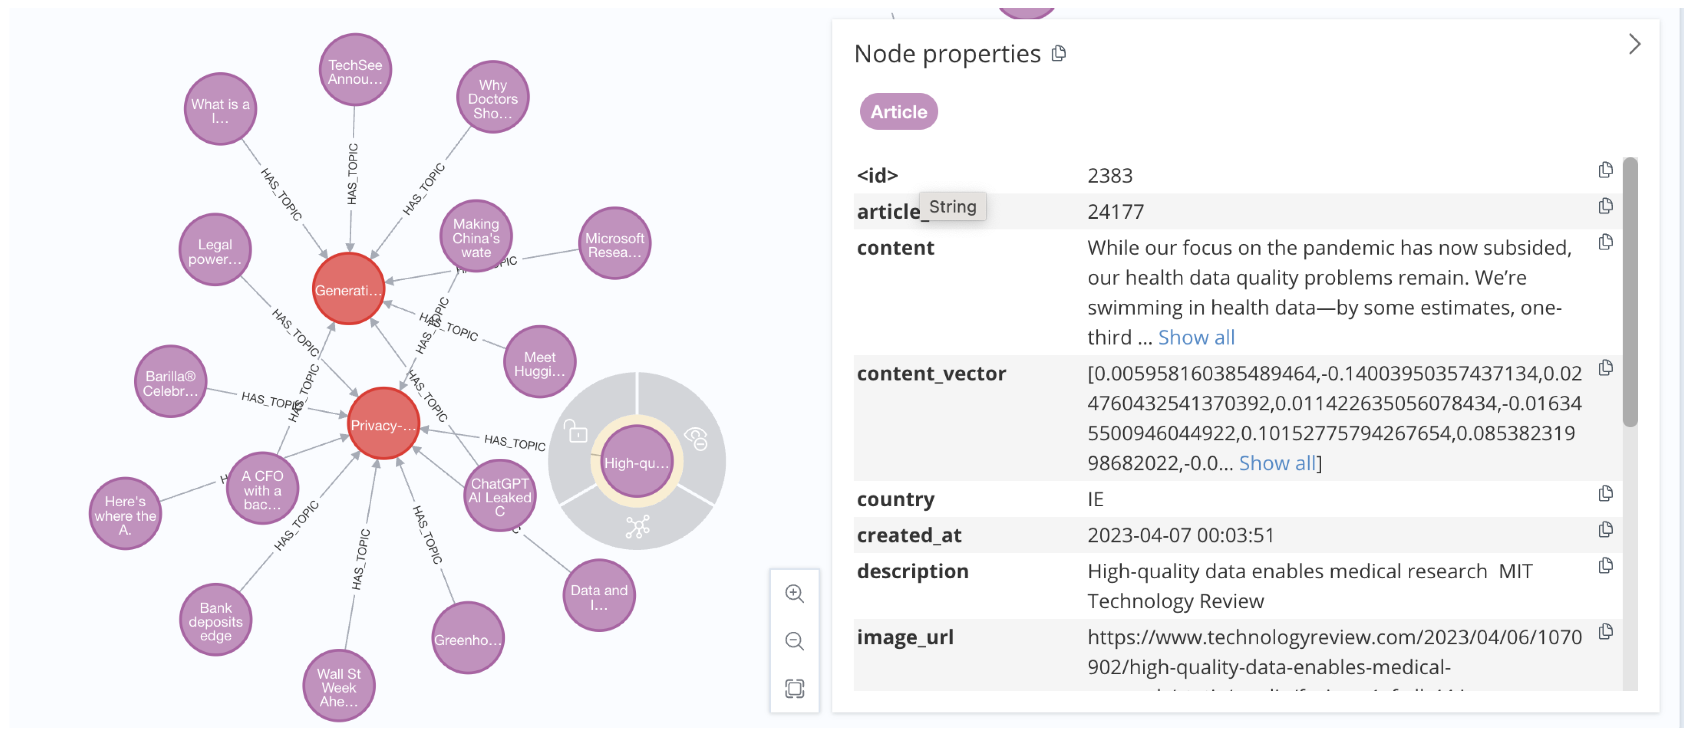Copy the created_at timestamp value
Viewport: 1691px width, 738px height.
1605,530
